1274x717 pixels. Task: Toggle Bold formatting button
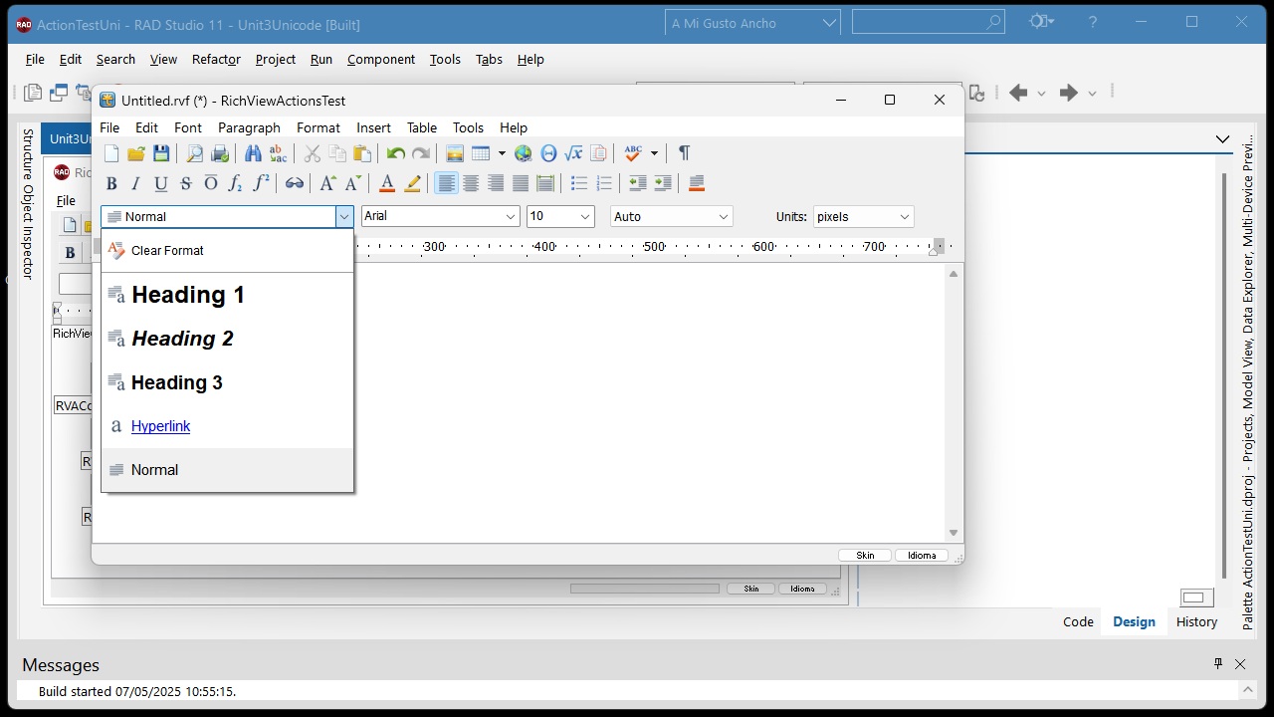point(111,183)
